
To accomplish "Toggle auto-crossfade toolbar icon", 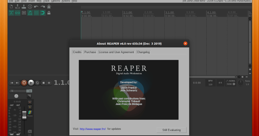I will [x=11, y=13].
